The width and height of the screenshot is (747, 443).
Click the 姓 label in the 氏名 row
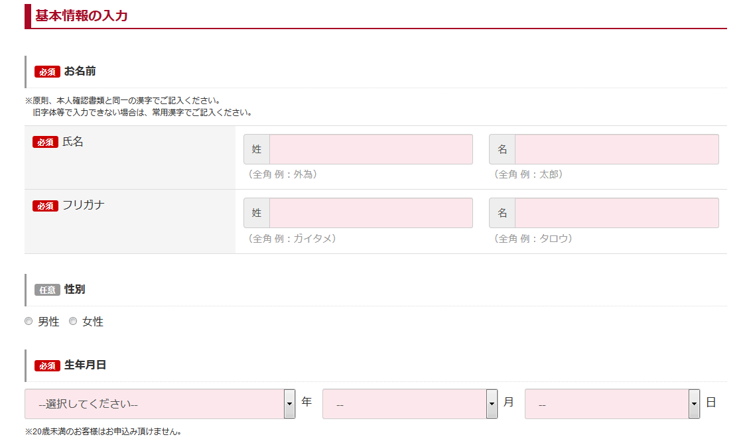[x=257, y=149]
